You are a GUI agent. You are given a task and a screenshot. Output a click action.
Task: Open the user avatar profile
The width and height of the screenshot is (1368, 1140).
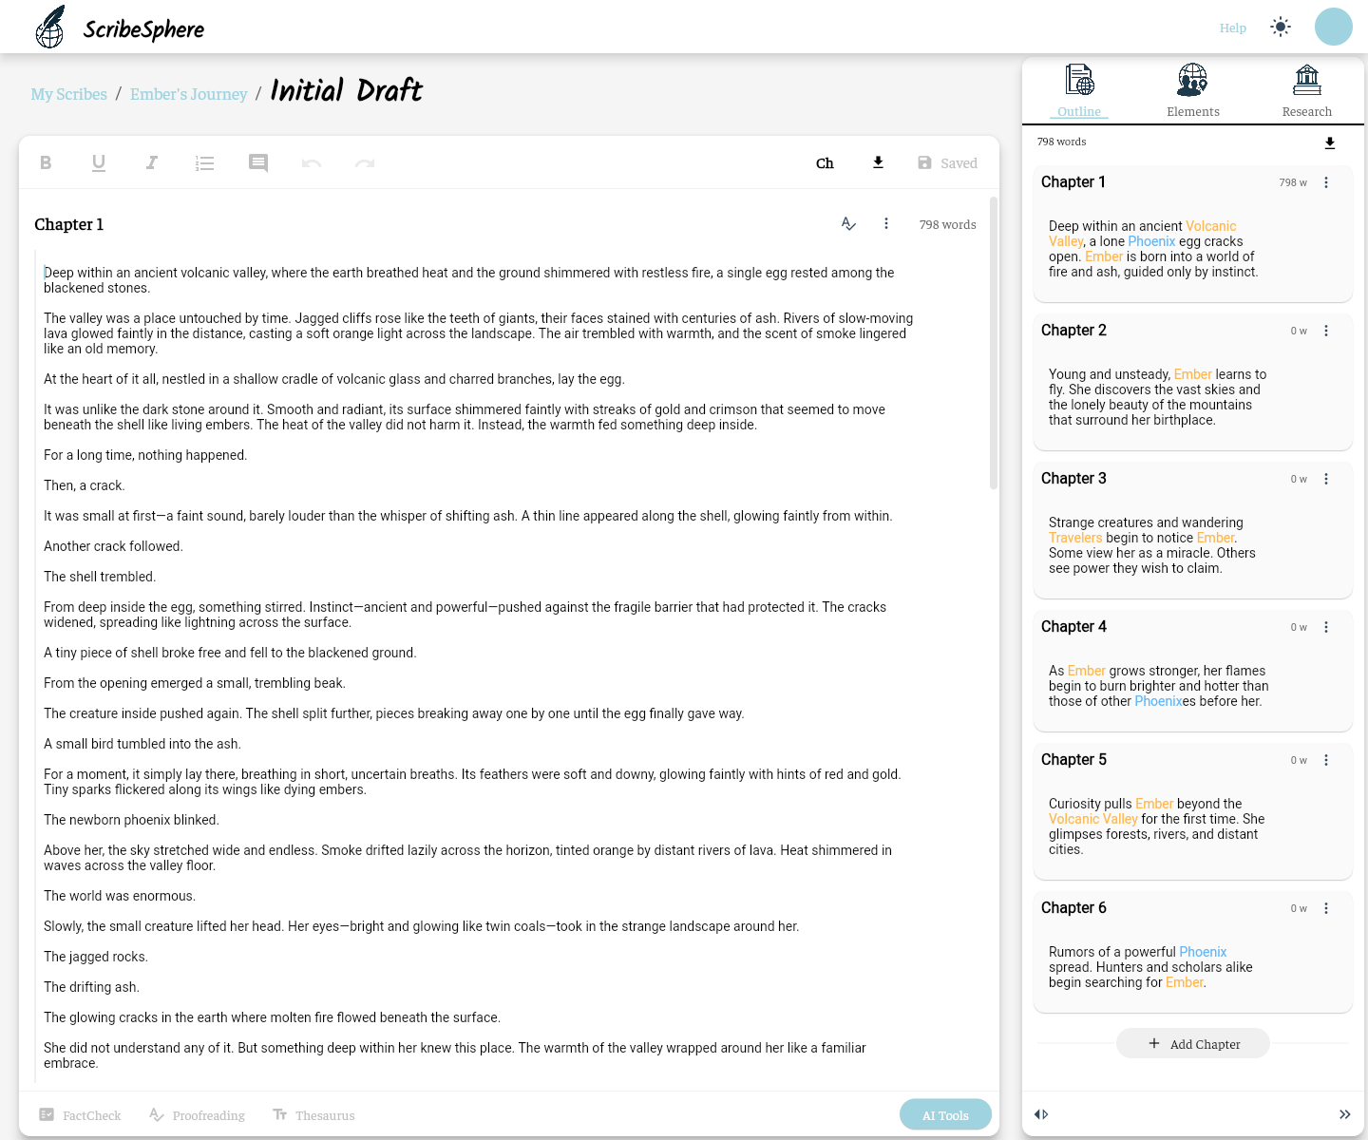click(x=1334, y=27)
